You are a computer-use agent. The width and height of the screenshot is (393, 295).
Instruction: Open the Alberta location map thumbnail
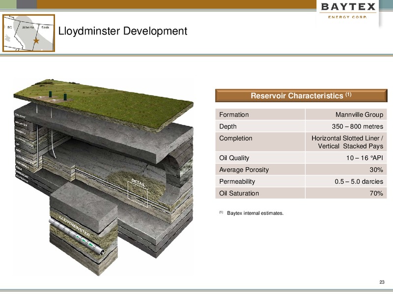28,33
